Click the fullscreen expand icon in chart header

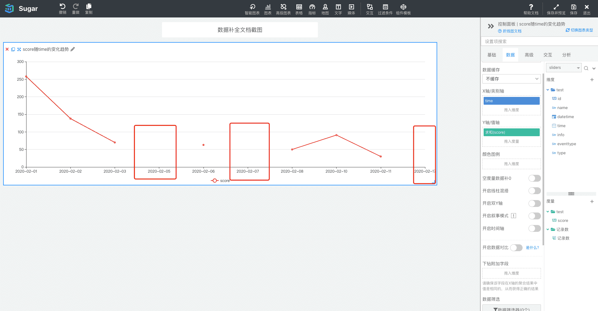coord(19,49)
